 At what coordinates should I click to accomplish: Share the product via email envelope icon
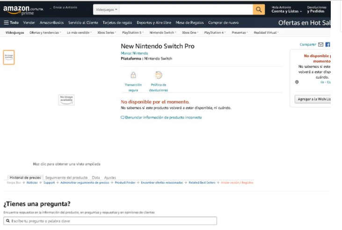(x=320, y=45)
